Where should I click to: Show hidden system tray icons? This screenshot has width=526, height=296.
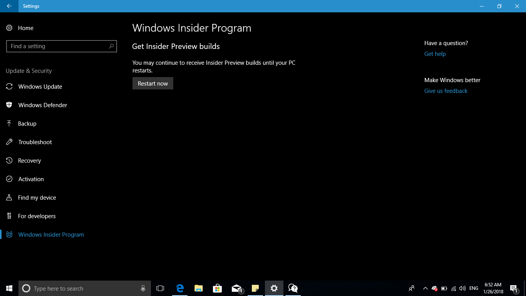point(425,288)
